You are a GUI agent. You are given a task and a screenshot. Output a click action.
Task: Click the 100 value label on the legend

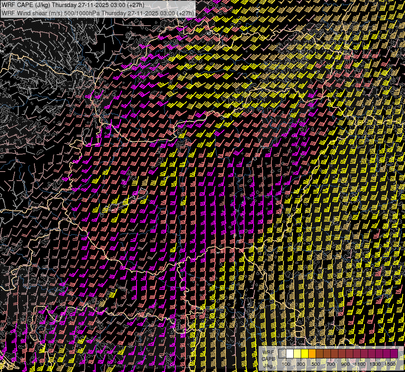pos(286,364)
